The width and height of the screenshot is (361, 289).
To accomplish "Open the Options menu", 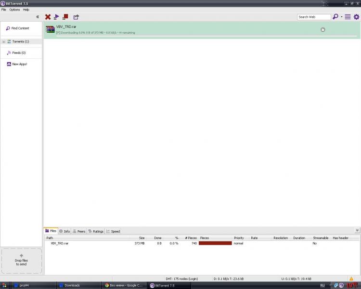I will [x=14, y=10].
